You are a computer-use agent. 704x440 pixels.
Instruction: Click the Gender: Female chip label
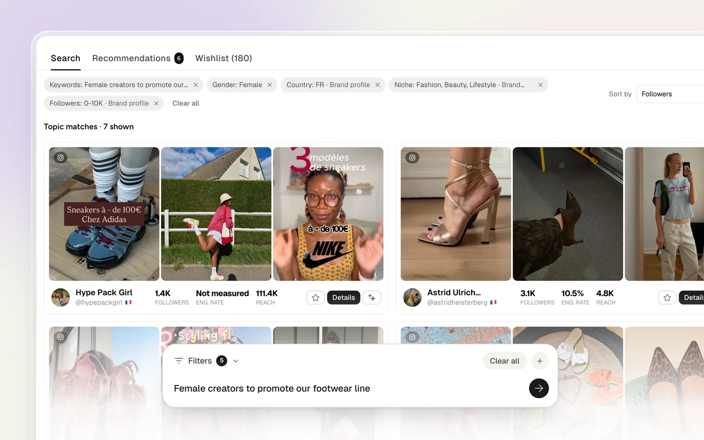tap(237, 85)
